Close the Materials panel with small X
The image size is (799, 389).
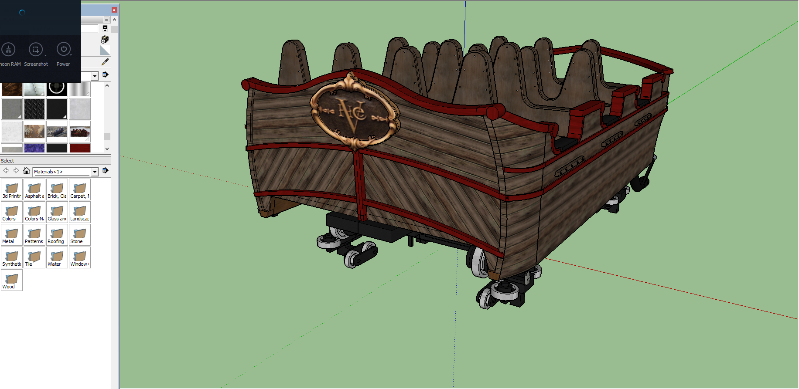[x=106, y=20]
